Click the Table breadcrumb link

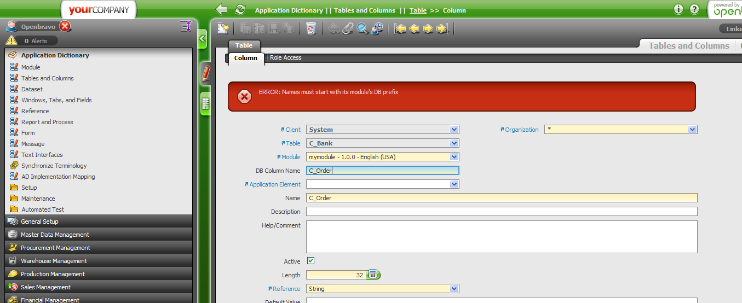418,10
